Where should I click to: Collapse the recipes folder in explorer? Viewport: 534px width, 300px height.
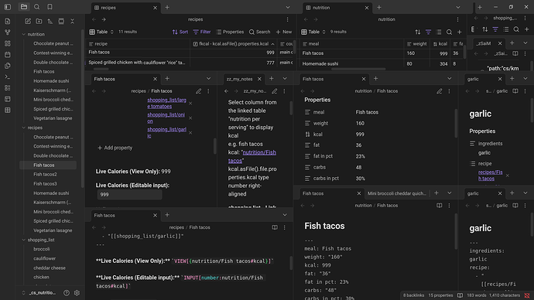(24, 128)
